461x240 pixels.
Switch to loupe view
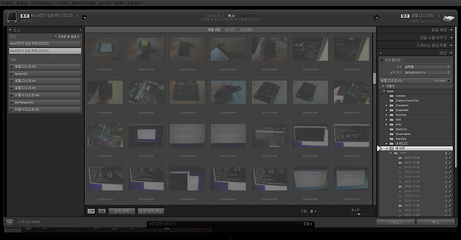102,211
